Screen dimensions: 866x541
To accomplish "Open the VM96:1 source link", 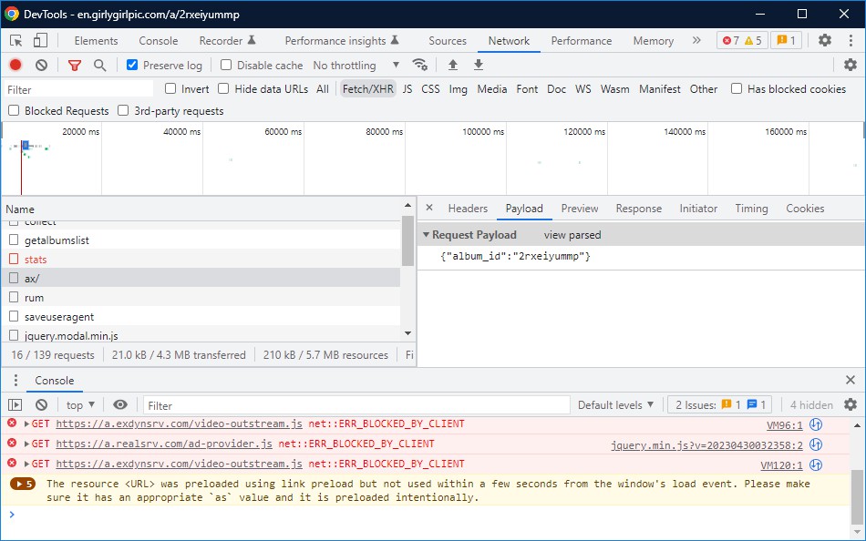I will 785,425.
